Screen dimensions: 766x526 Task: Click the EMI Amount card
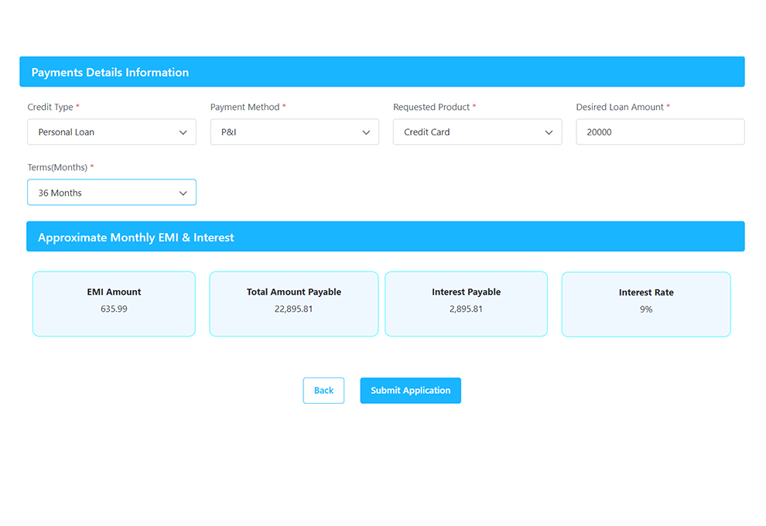114,304
